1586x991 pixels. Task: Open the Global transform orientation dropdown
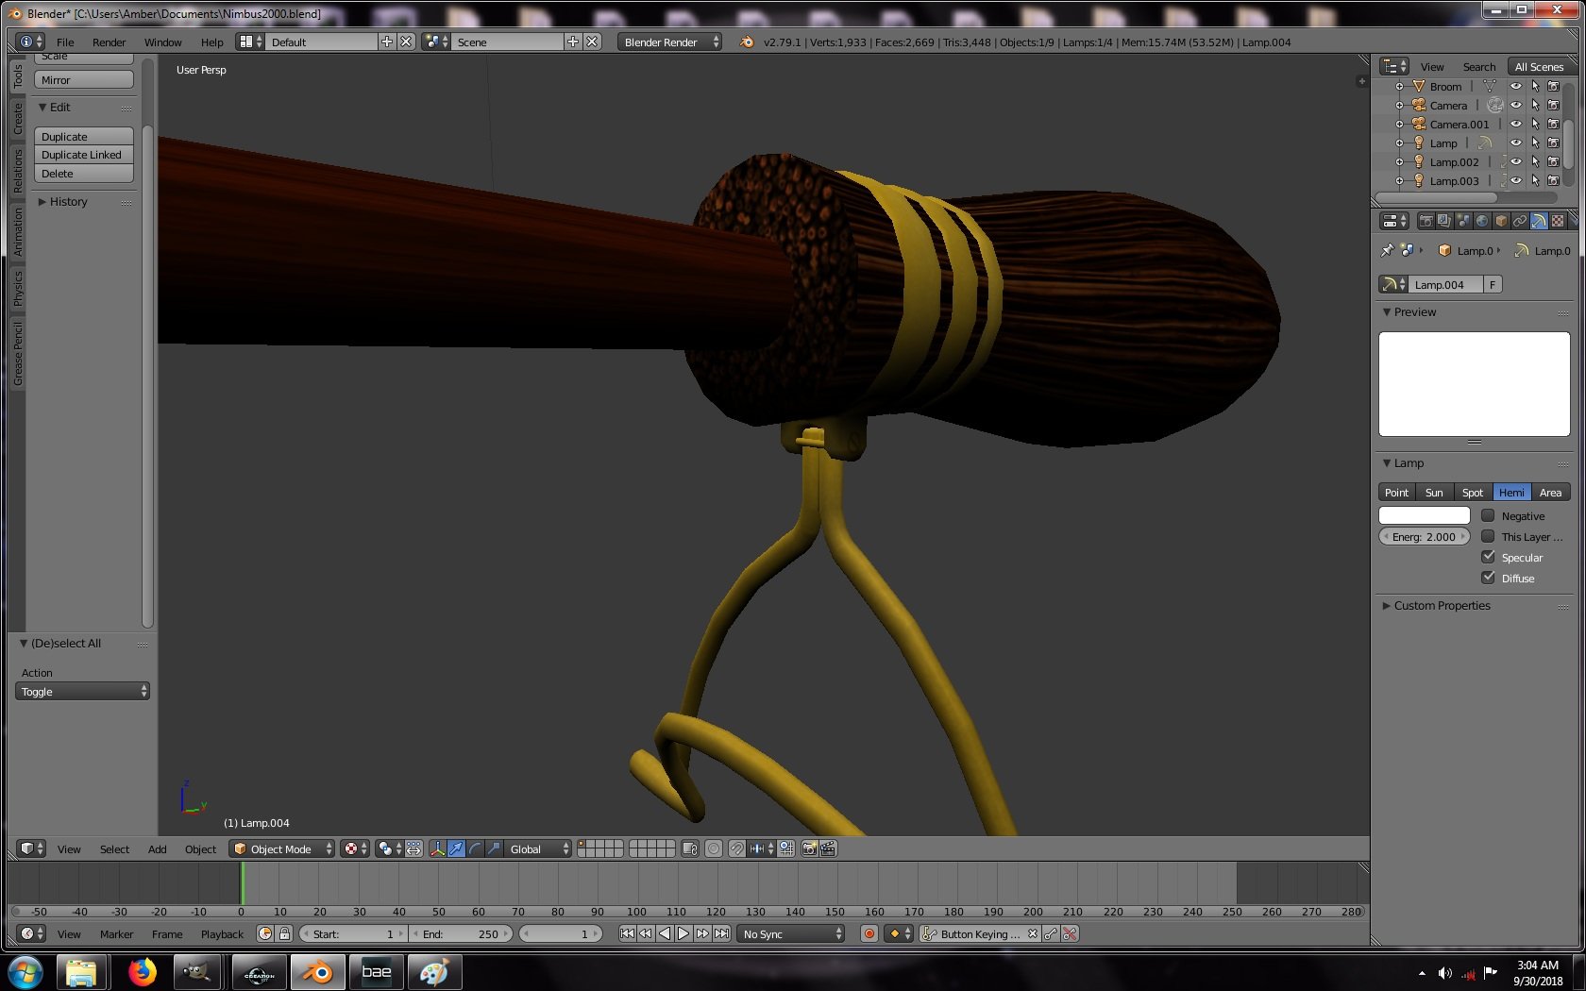click(538, 848)
